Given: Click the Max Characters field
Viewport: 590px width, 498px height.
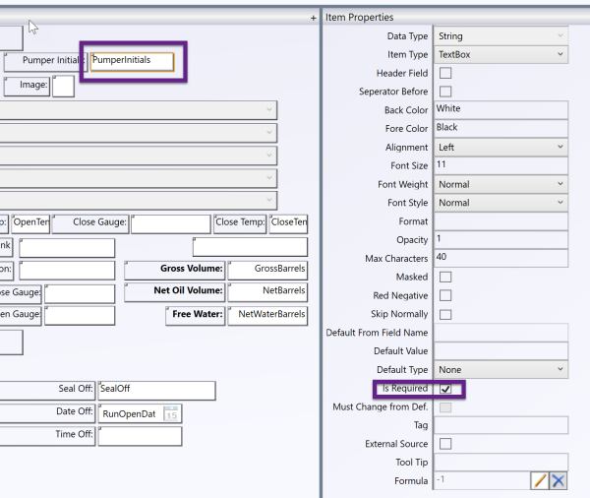Looking at the screenshot, I should pyautogui.click(x=501, y=258).
